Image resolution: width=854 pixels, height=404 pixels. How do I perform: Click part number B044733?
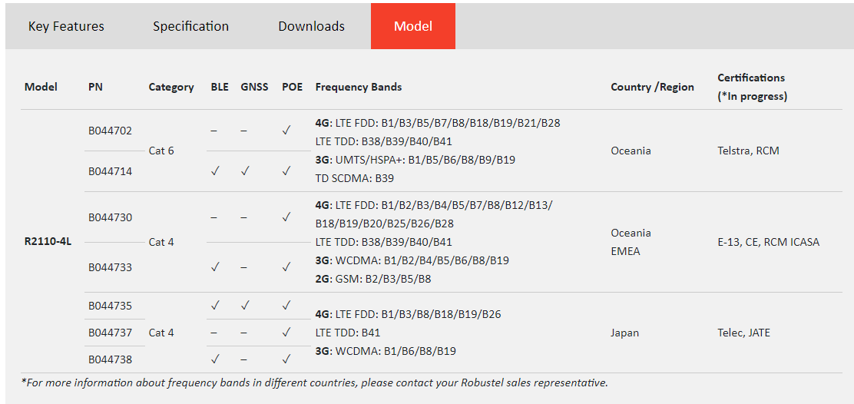110,267
